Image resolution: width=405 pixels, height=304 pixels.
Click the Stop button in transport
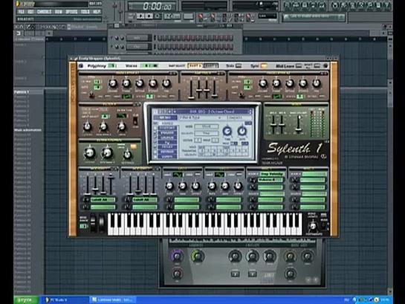pyautogui.click(x=149, y=16)
